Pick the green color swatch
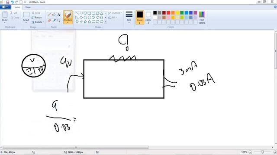This screenshot has width=277, height=155. 182,12
